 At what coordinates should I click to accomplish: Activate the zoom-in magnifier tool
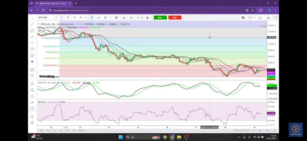point(32,76)
